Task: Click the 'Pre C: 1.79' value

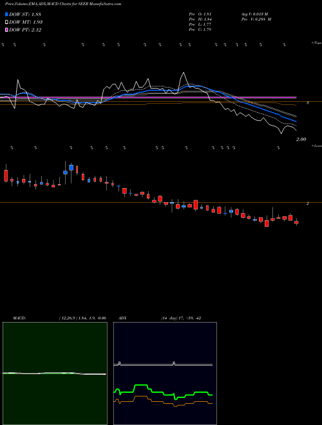Action: 200,30
